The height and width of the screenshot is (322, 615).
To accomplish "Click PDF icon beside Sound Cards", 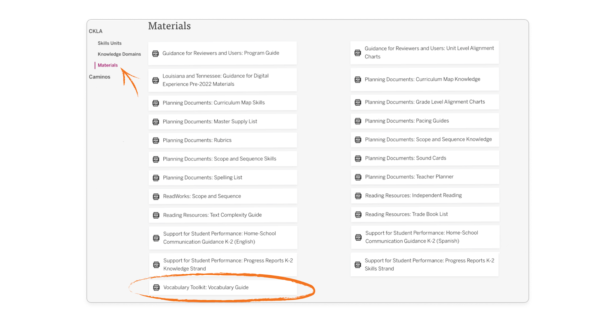I will coord(358,158).
